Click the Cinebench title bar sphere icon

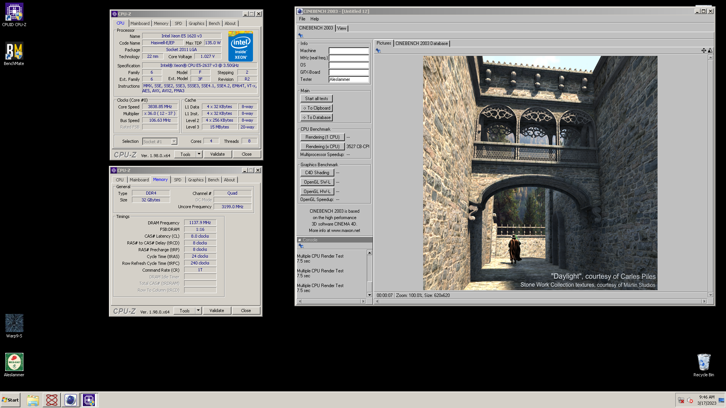(x=300, y=11)
